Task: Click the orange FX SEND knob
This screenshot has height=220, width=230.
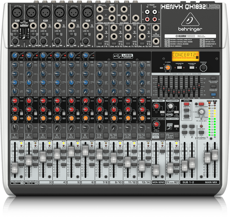Action: pyautogui.click(x=168, y=68)
